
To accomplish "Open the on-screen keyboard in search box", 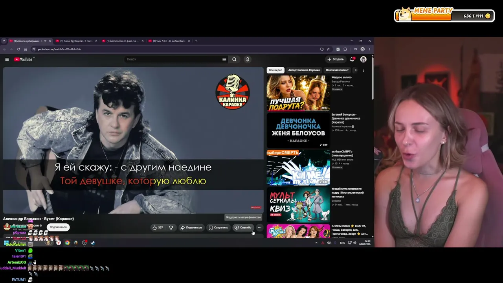I will (x=224, y=59).
